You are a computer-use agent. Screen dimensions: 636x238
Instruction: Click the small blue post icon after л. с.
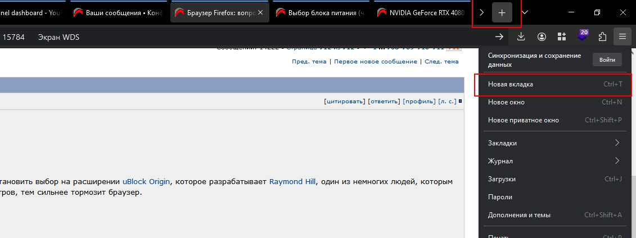tap(461, 101)
